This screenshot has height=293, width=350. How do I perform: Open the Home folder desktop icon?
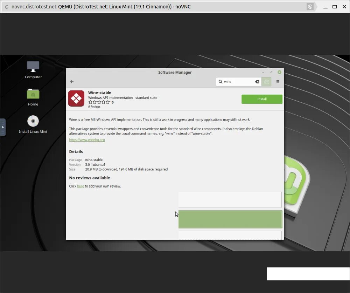33,97
